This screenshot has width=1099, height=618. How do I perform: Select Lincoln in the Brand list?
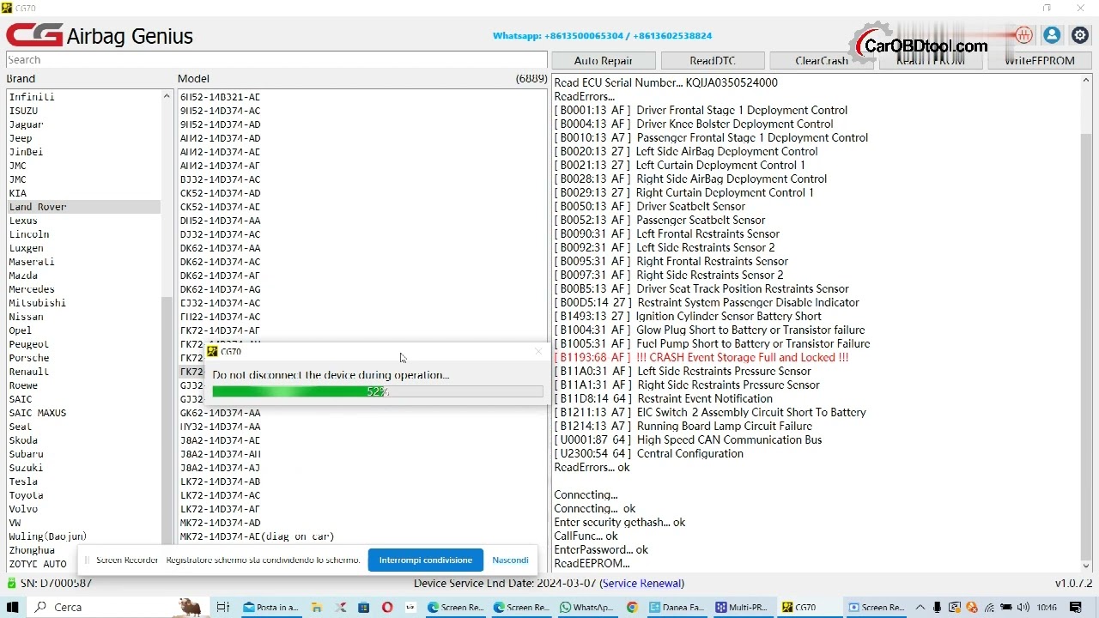tap(83, 234)
